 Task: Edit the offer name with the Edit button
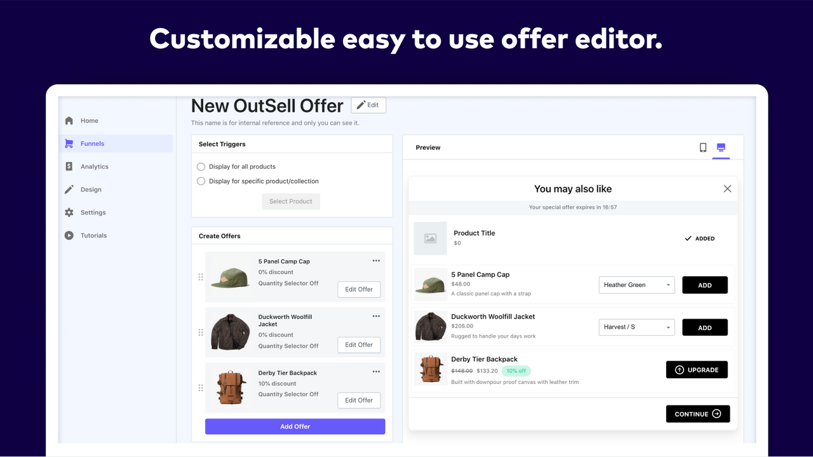click(x=368, y=105)
